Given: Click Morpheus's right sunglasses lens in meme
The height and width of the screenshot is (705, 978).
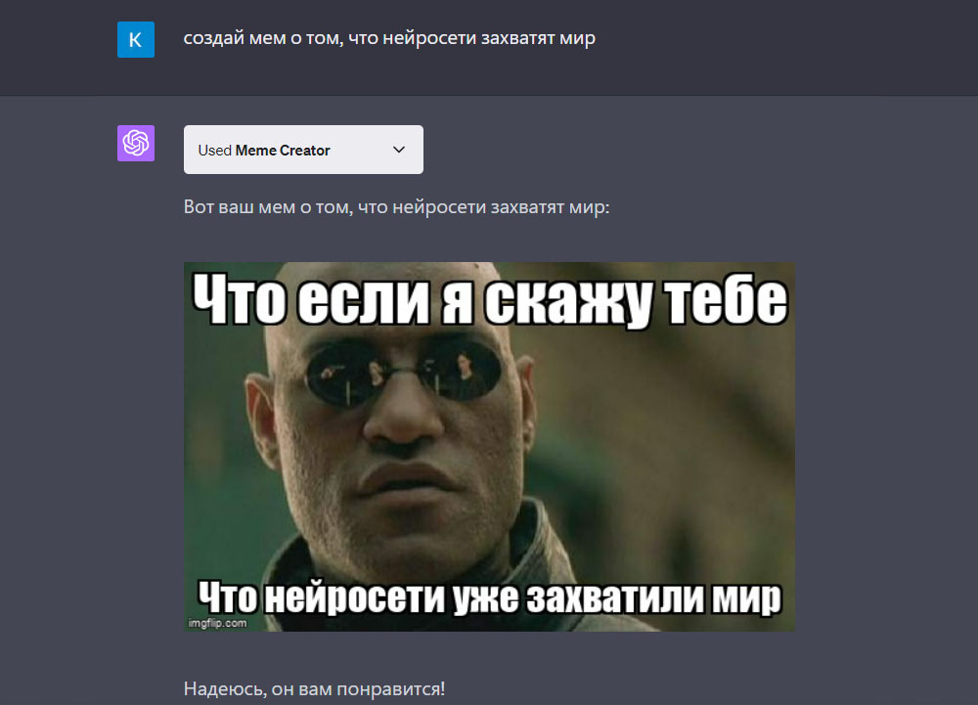Looking at the screenshot, I should 461,373.
